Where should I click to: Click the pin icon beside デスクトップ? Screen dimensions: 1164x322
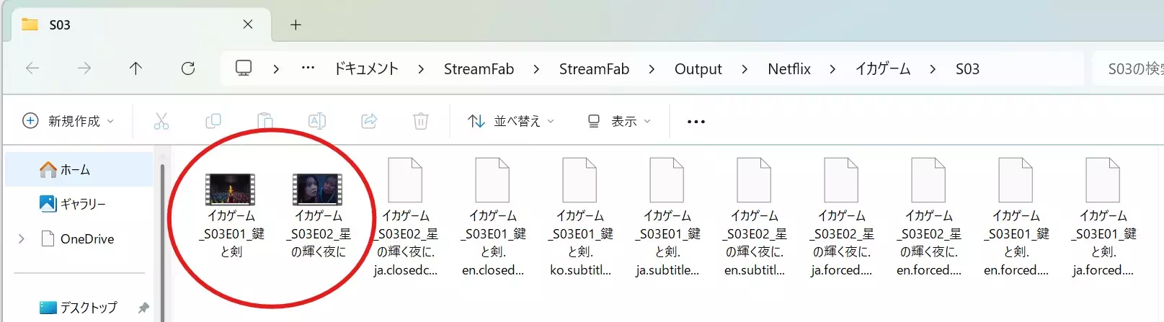coord(143,308)
